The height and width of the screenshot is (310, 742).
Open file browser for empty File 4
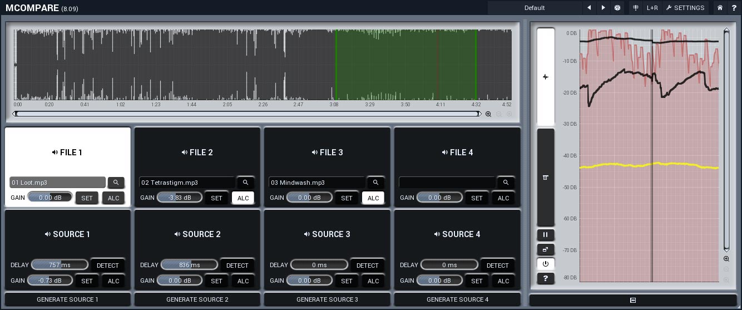[x=506, y=183]
